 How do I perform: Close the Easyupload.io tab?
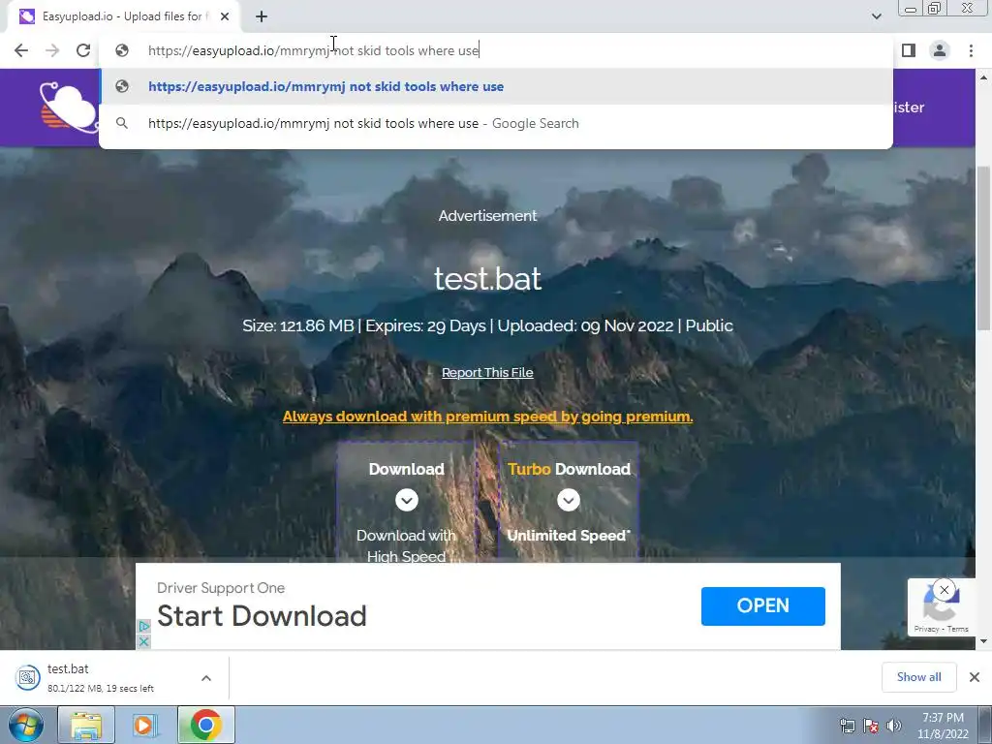(225, 16)
